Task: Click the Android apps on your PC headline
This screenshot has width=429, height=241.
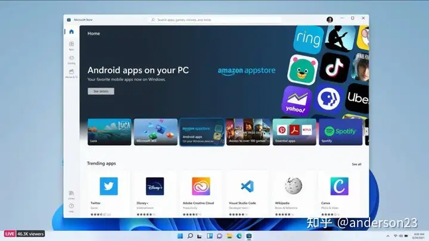Action: click(138, 70)
